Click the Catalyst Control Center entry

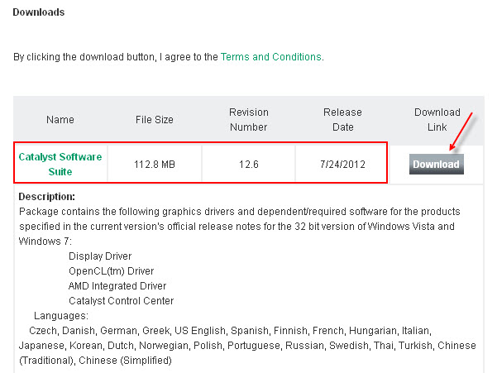tap(121, 301)
